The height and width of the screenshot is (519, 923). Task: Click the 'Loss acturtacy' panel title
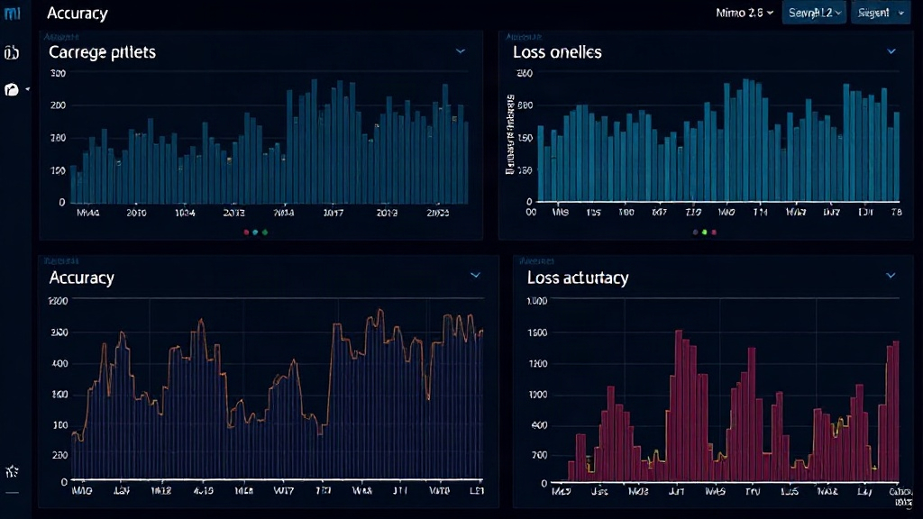coord(578,278)
